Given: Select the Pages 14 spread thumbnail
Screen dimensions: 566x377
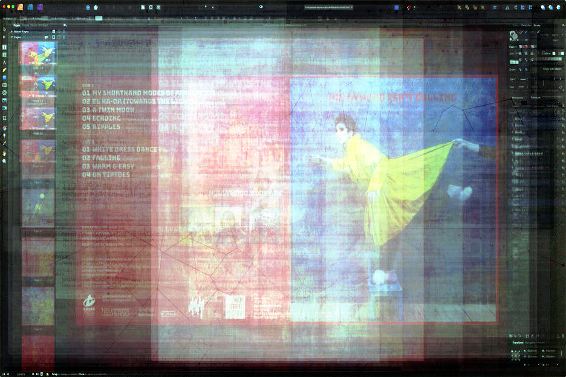Looking at the screenshot, I should 38,86.
